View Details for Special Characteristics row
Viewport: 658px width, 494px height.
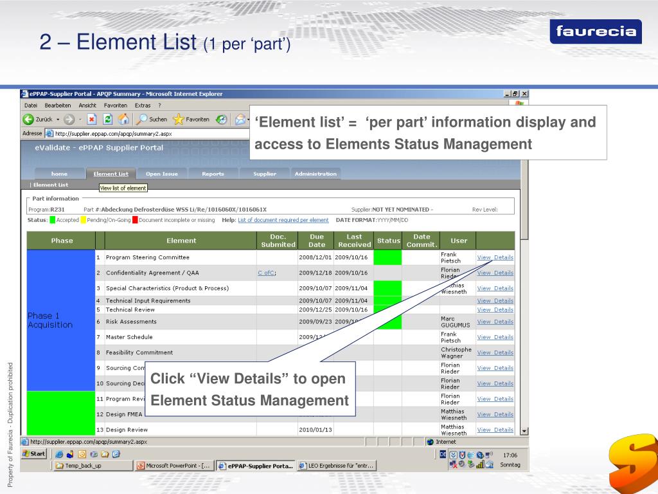[x=495, y=288]
